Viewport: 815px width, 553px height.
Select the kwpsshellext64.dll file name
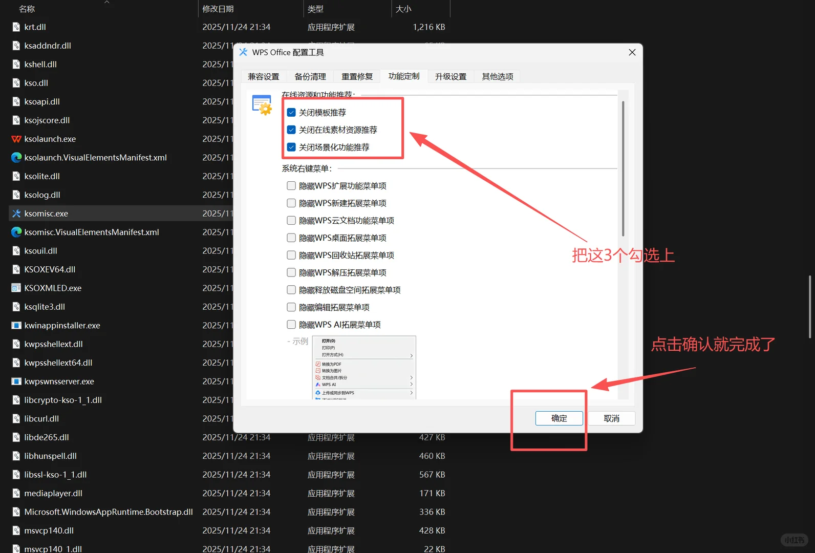pos(58,363)
